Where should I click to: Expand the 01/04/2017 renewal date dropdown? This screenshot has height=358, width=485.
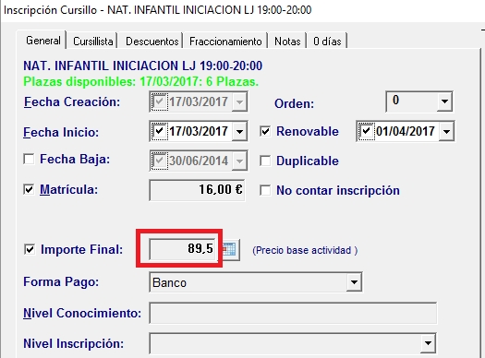click(x=446, y=131)
